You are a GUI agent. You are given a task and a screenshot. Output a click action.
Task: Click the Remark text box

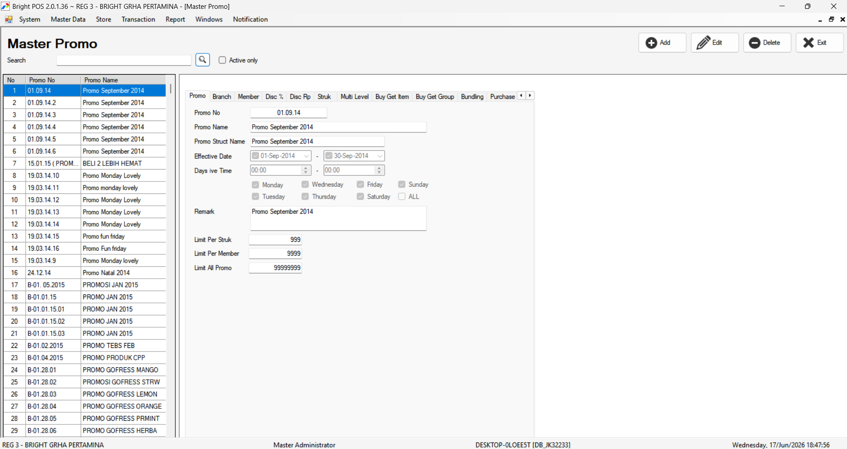pyautogui.click(x=338, y=218)
